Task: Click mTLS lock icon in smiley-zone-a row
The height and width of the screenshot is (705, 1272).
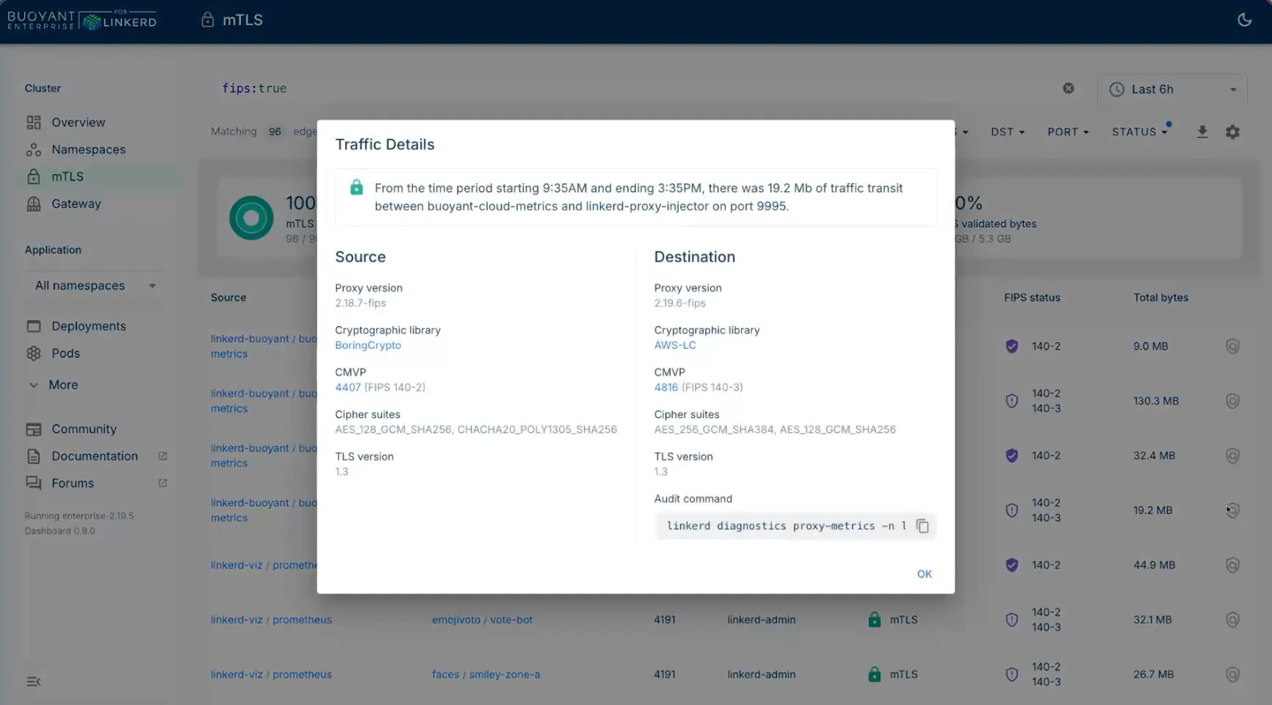Action: [x=874, y=674]
